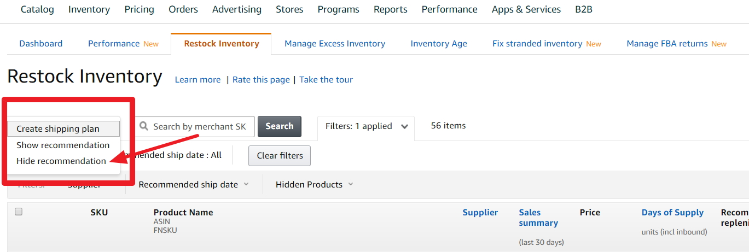This screenshot has height=252, width=749.
Task: Open the Reports top navigation menu
Action: pyautogui.click(x=391, y=9)
